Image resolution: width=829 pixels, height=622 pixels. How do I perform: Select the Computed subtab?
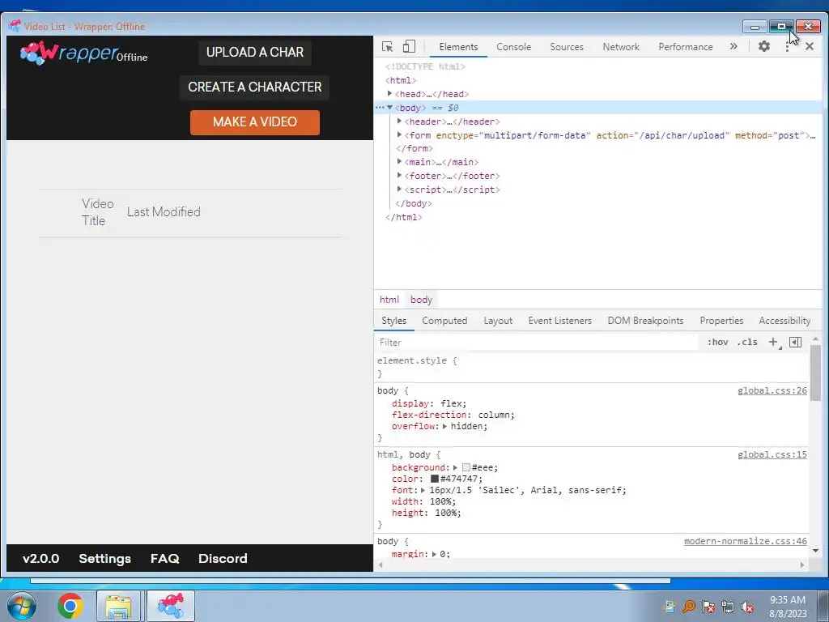coord(444,321)
